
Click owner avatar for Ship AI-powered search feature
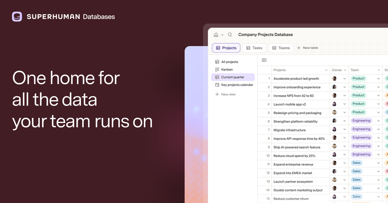click(334, 146)
